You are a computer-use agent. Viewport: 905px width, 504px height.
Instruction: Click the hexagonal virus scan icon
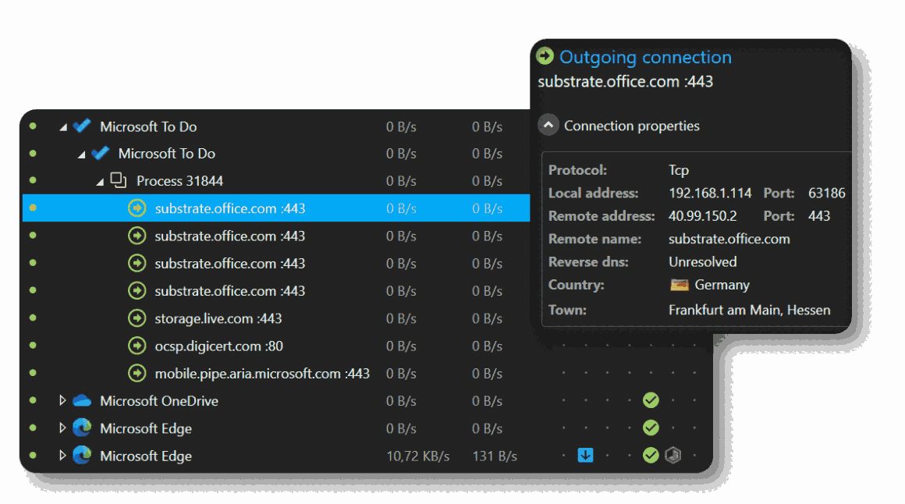click(673, 455)
